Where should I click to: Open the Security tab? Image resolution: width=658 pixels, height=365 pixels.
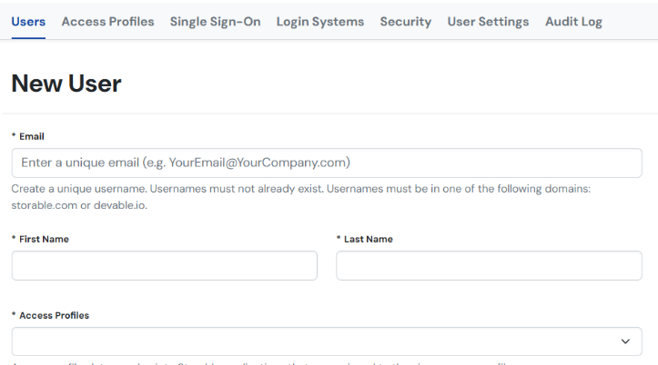[405, 22]
